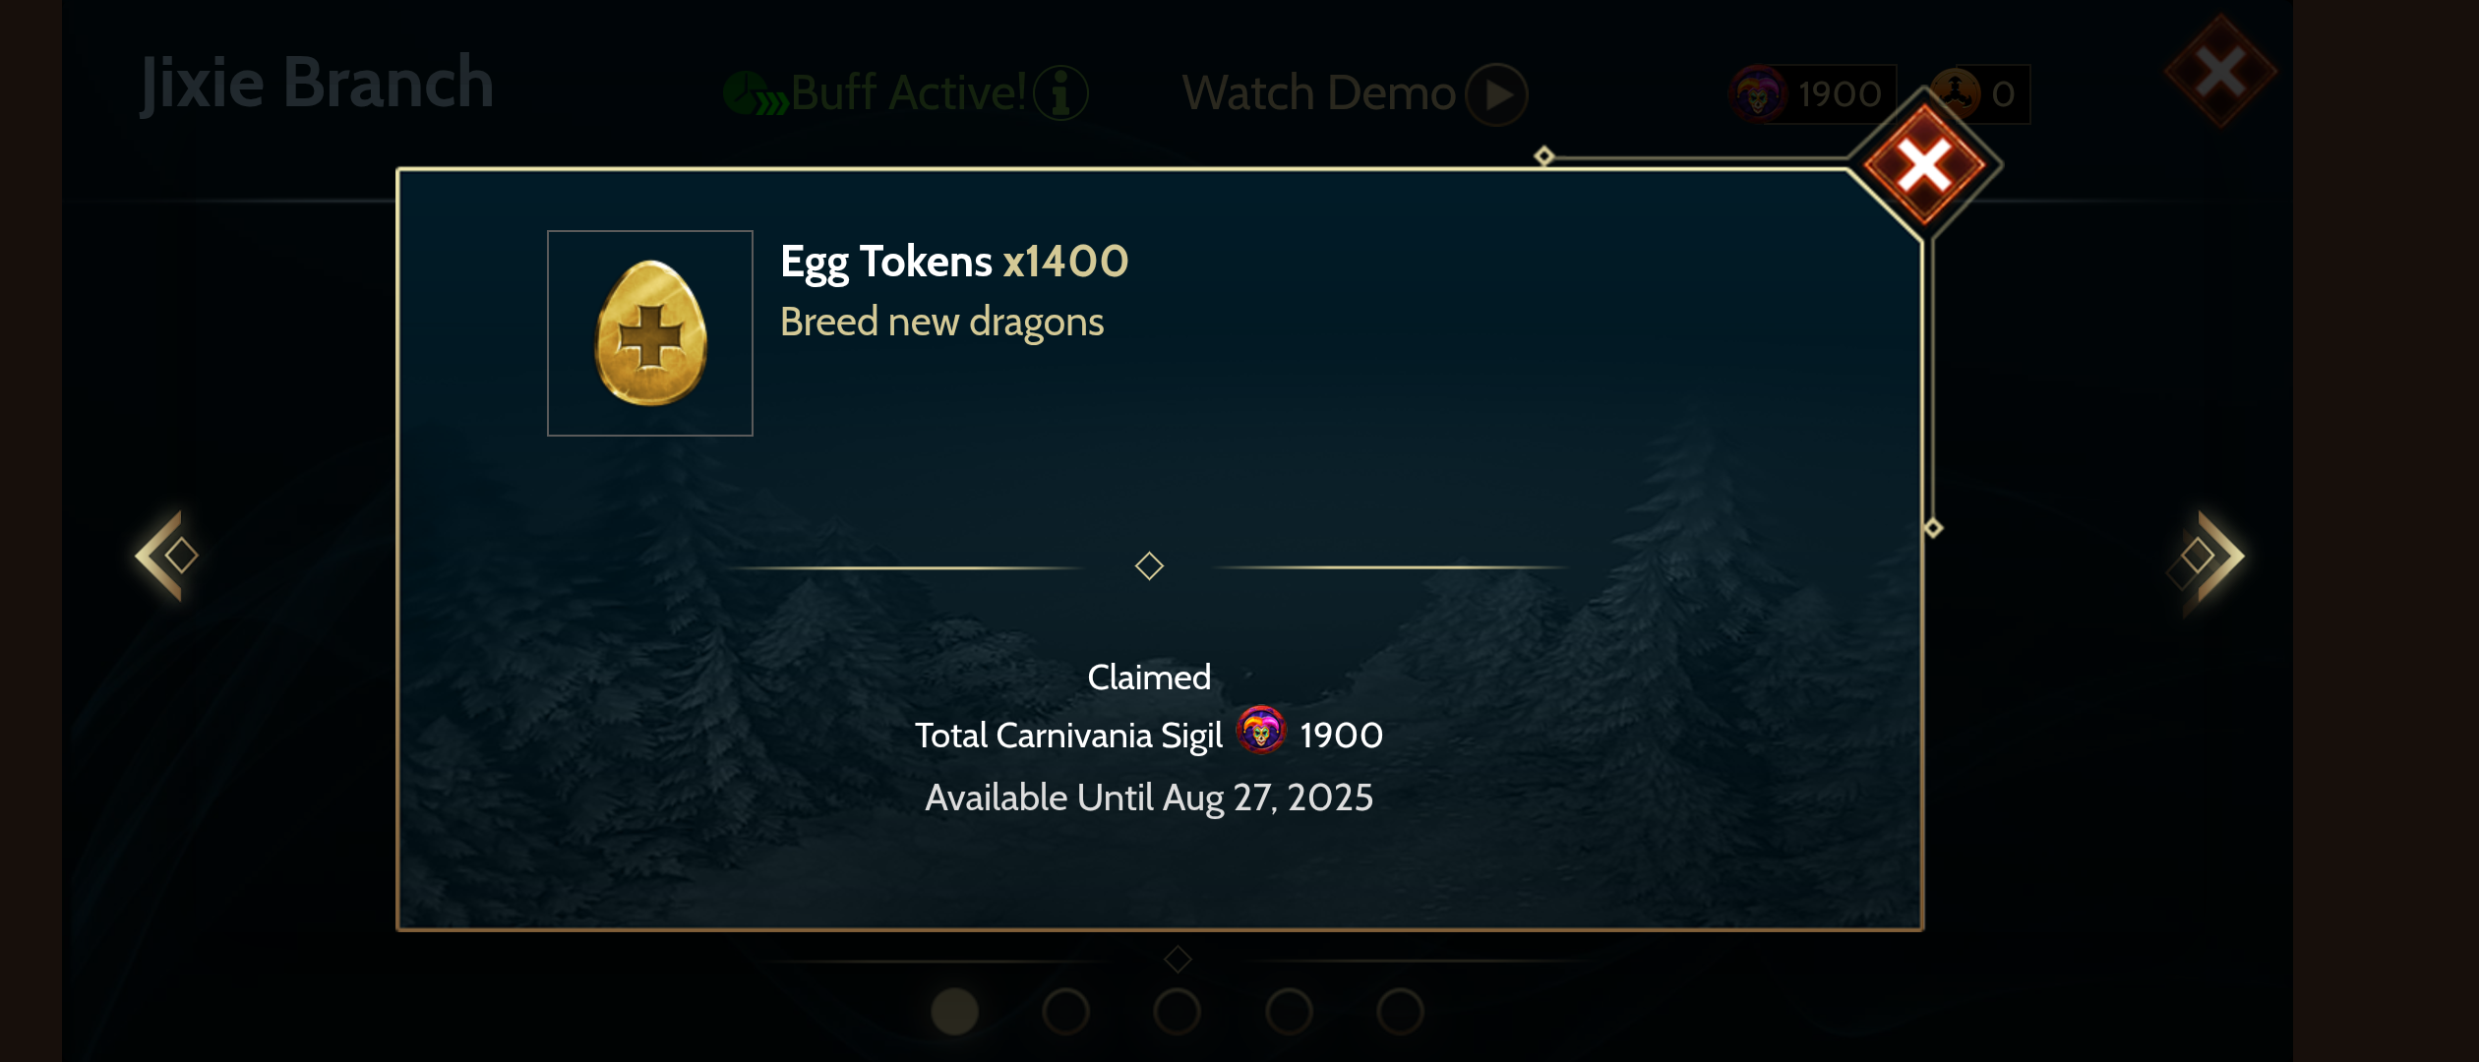The image size is (2479, 1062).
Task: Tap the Sigil balance reading 1900 in the header
Action: pyautogui.click(x=1840, y=94)
